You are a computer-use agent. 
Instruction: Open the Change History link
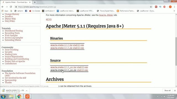[x=12, y=14]
